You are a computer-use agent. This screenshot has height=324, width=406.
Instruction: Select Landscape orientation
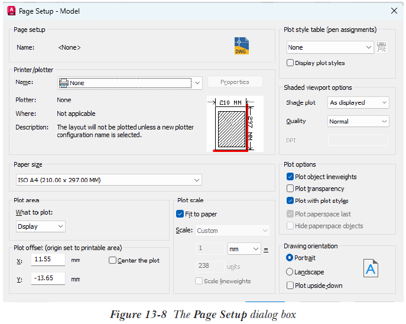(290, 272)
